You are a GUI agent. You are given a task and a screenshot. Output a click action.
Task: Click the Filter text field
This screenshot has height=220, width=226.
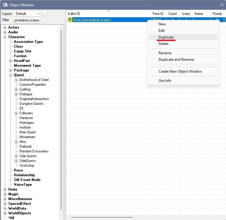pyautogui.click(x=27, y=20)
